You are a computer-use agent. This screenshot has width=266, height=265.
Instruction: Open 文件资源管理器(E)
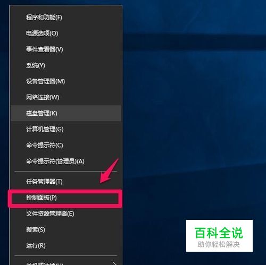click(65, 213)
